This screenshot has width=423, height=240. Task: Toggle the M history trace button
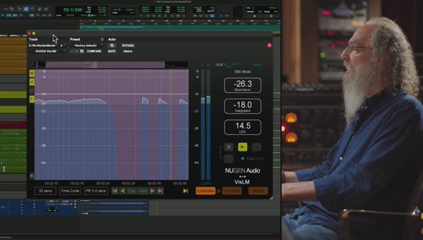pos(32,73)
